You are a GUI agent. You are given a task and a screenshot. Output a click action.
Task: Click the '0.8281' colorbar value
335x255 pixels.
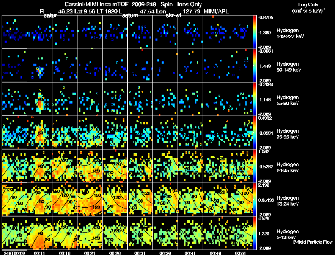pyautogui.click(x=266, y=133)
